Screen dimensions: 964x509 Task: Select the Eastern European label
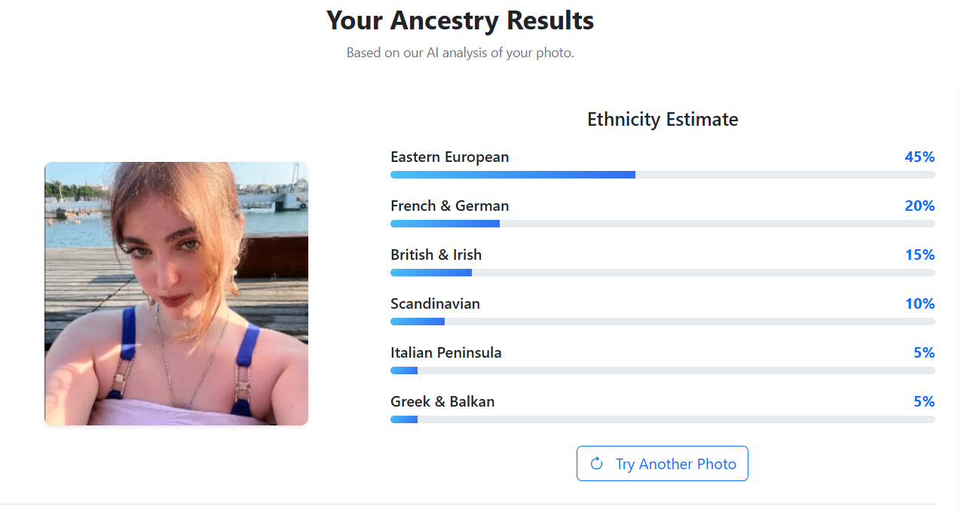(449, 157)
